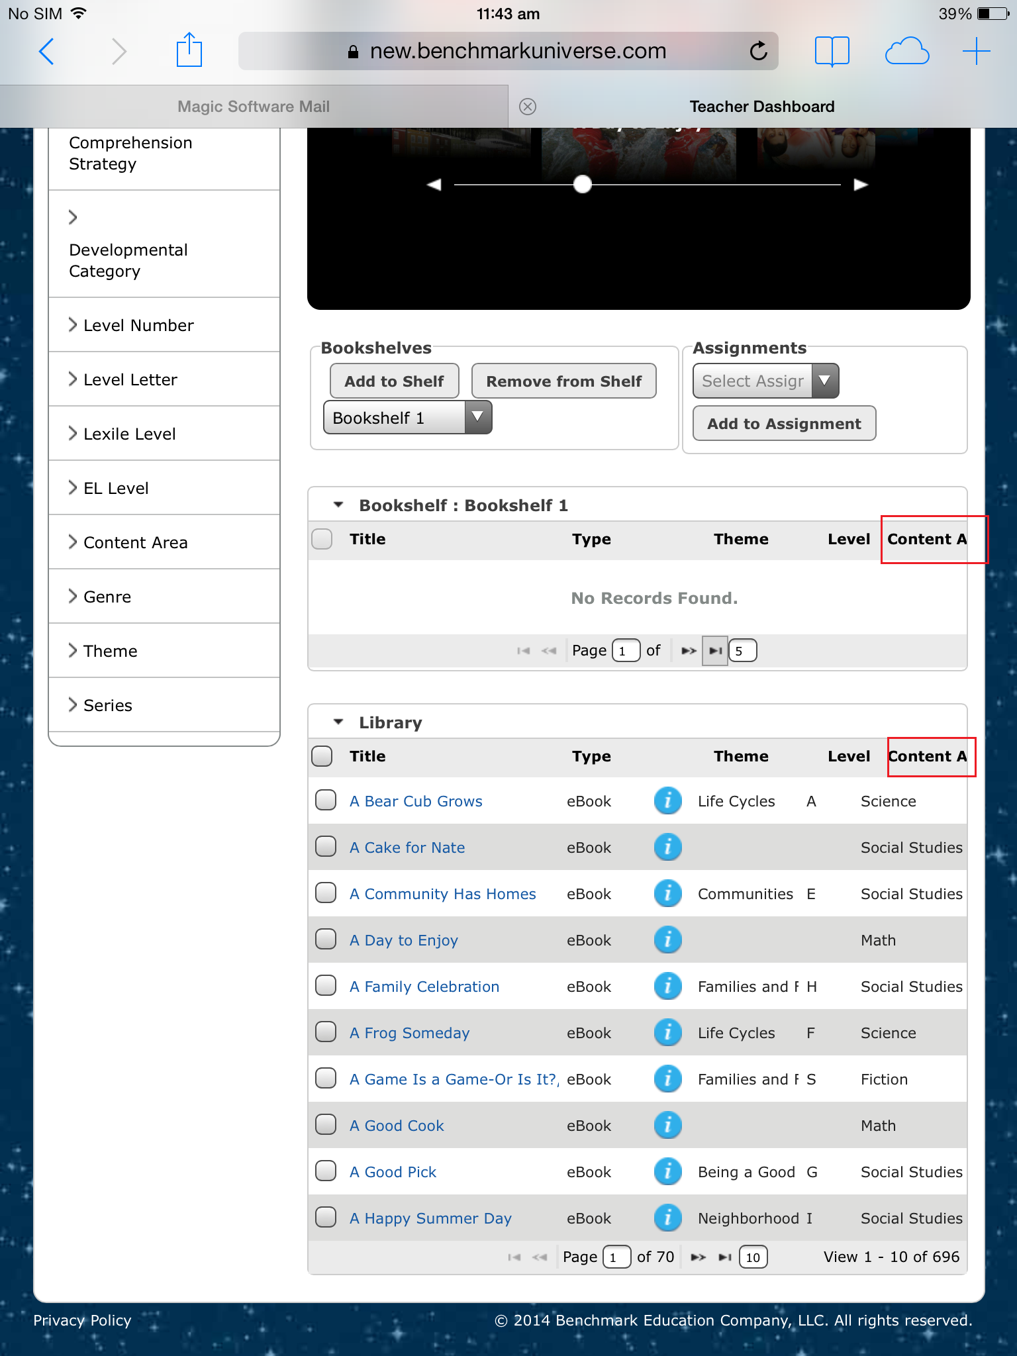Click Add to Shelf button
The height and width of the screenshot is (1356, 1017).
pos(394,381)
